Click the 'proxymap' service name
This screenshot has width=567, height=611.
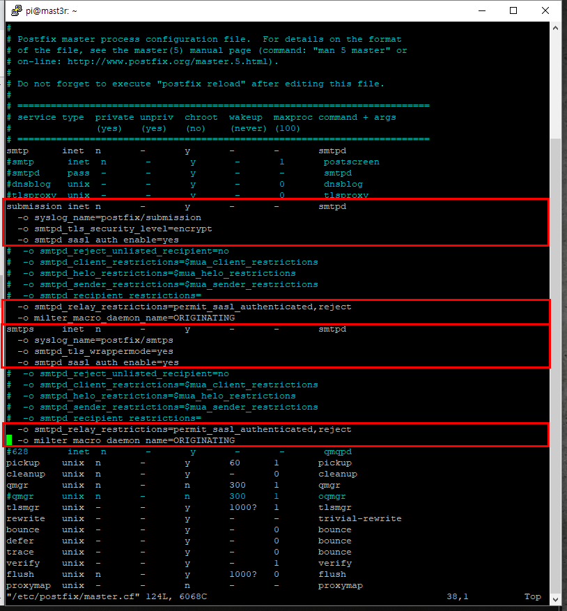click(29, 585)
